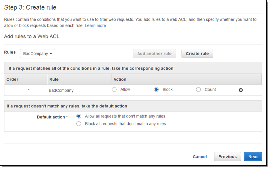This screenshot has width=270, height=169.
Task: Set the BadCompany rule action to Count
Action: pos(198,89)
